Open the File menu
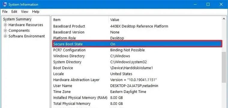The image size is (228, 108). tap(5, 12)
